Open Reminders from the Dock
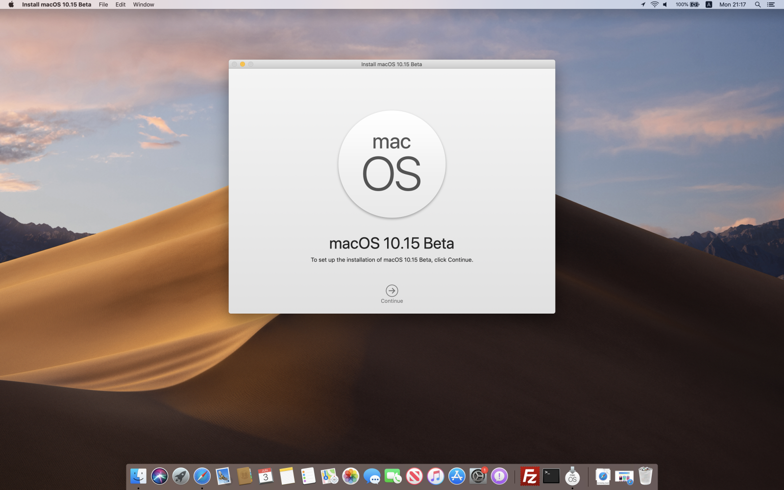 [308, 476]
